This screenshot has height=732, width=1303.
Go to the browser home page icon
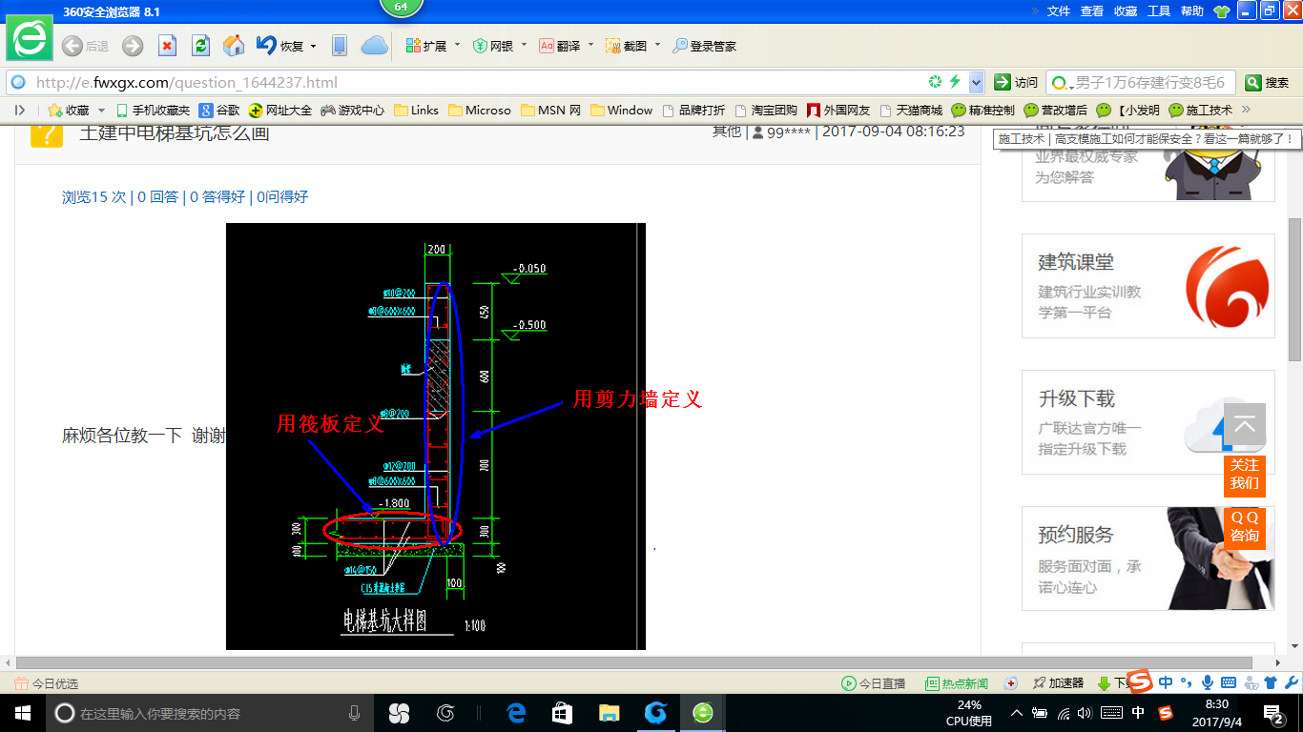point(234,46)
